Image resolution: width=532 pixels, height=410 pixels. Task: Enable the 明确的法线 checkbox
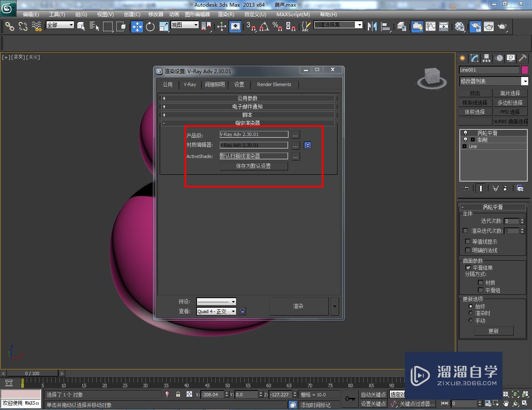tap(468, 250)
